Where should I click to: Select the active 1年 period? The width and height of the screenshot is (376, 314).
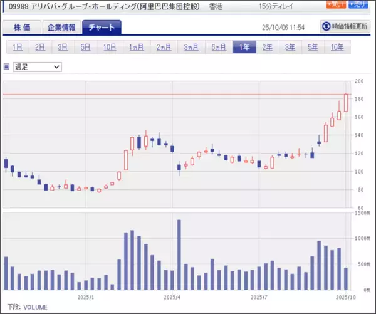pyautogui.click(x=244, y=47)
